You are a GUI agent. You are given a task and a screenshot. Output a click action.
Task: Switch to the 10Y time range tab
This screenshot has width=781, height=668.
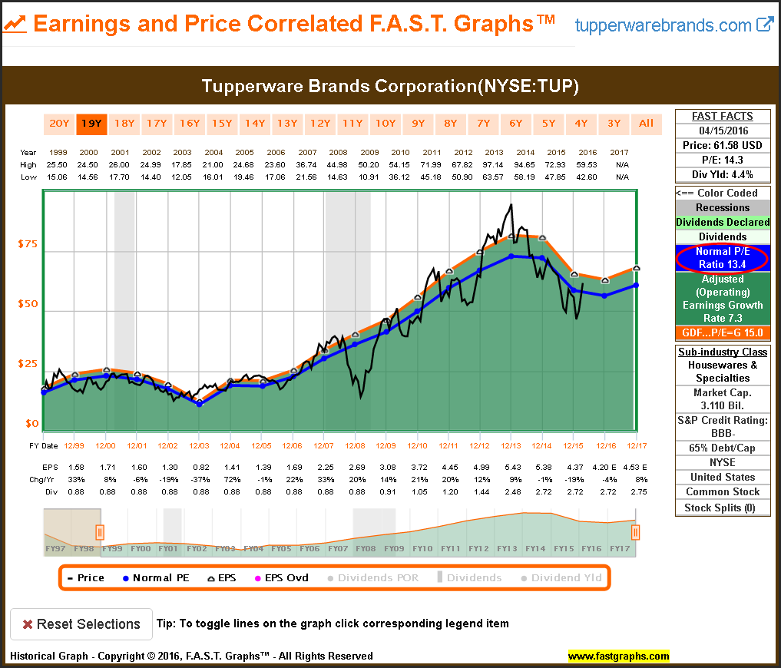(x=385, y=124)
